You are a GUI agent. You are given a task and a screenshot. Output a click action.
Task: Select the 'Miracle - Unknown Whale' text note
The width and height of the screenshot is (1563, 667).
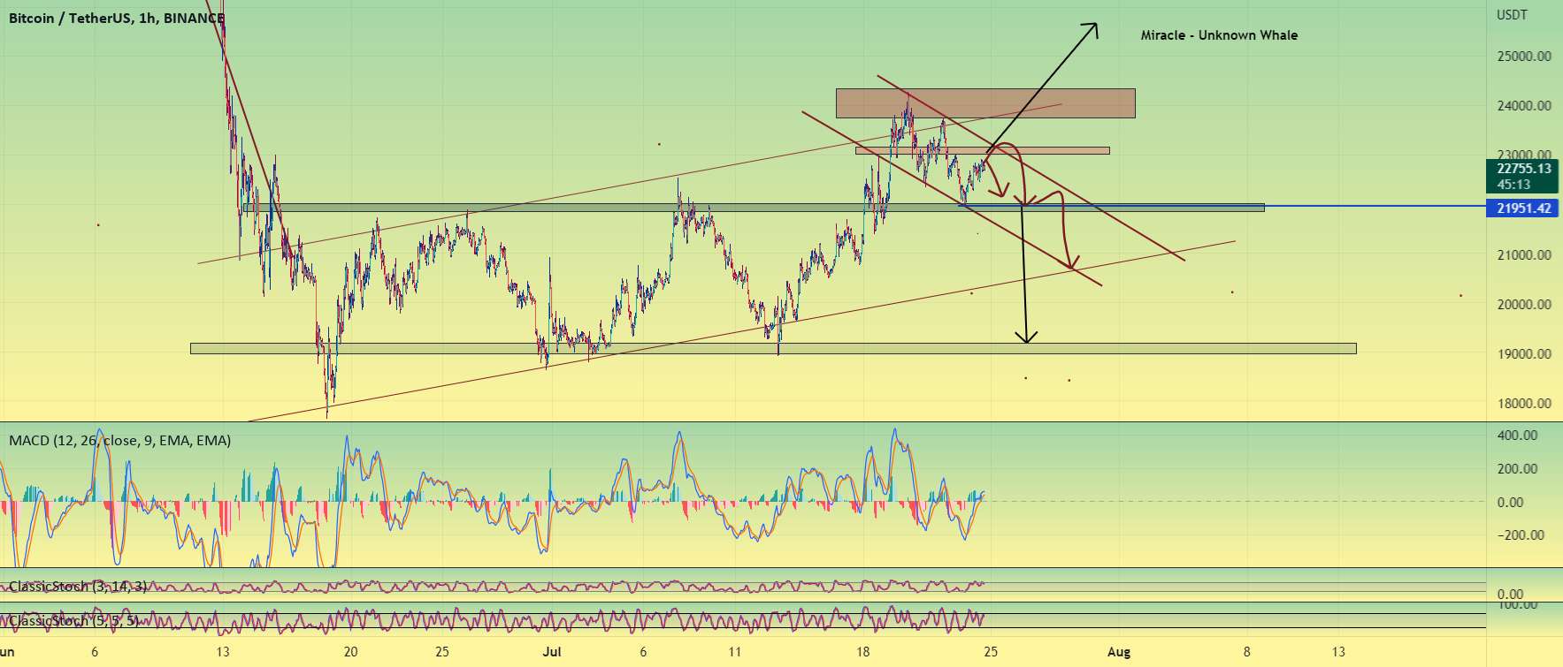coord(1219,35)
